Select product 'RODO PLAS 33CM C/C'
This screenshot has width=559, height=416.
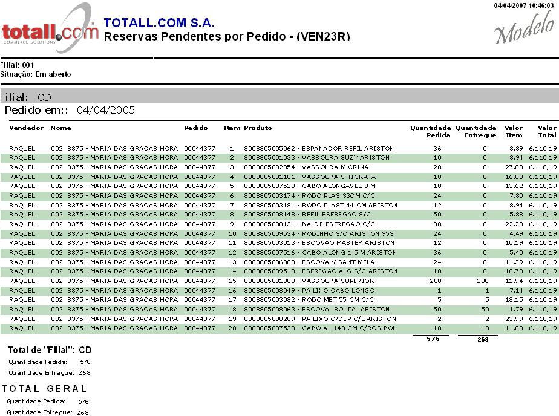pos(338,195)
